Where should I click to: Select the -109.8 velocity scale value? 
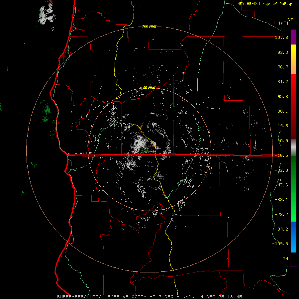(280, 244)
